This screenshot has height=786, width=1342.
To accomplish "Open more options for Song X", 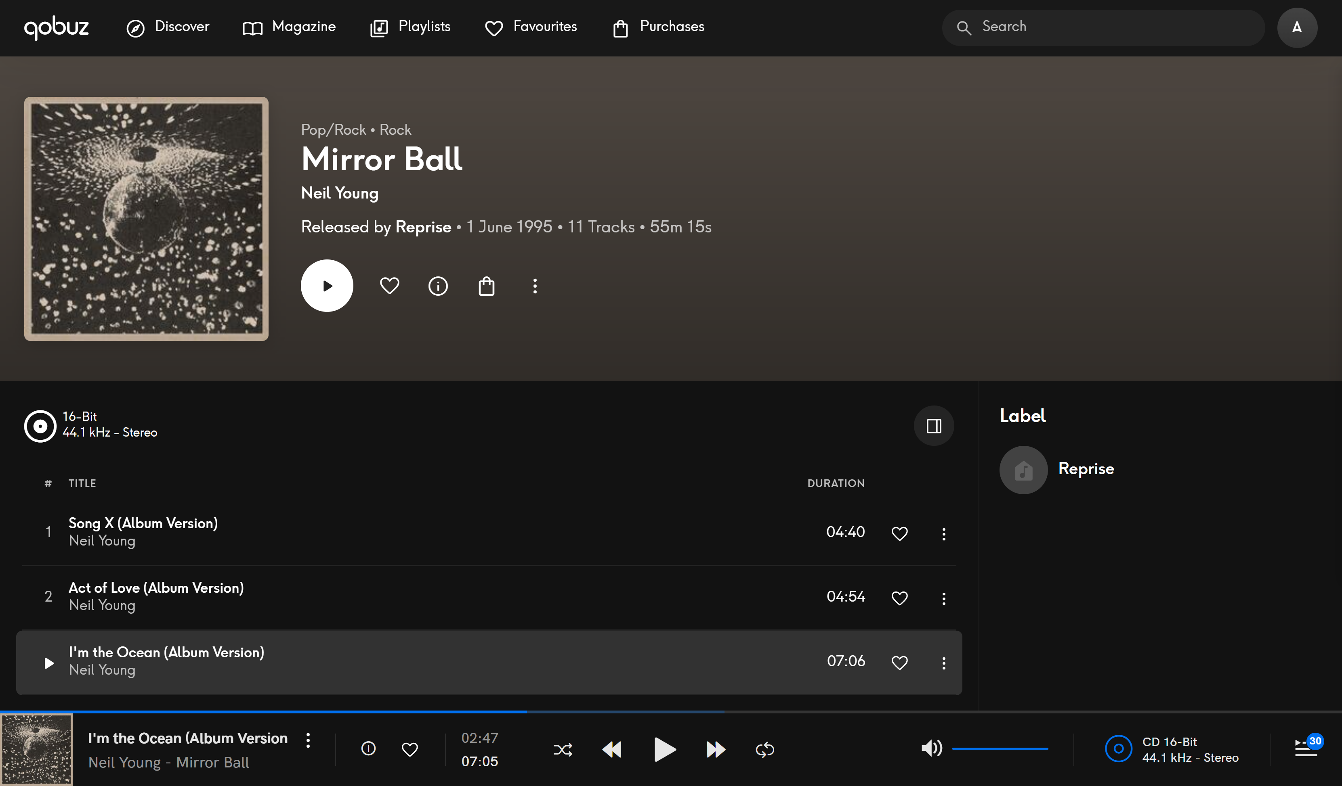I will (x=944, y=534).
